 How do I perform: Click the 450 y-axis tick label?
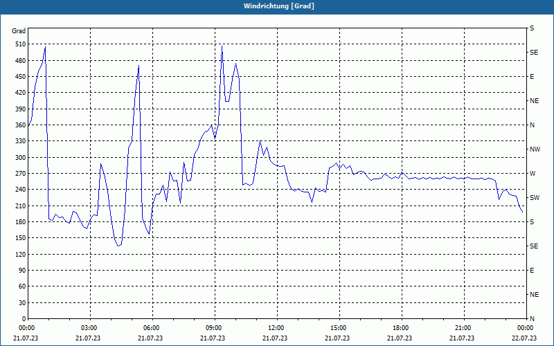click(21, 77)
